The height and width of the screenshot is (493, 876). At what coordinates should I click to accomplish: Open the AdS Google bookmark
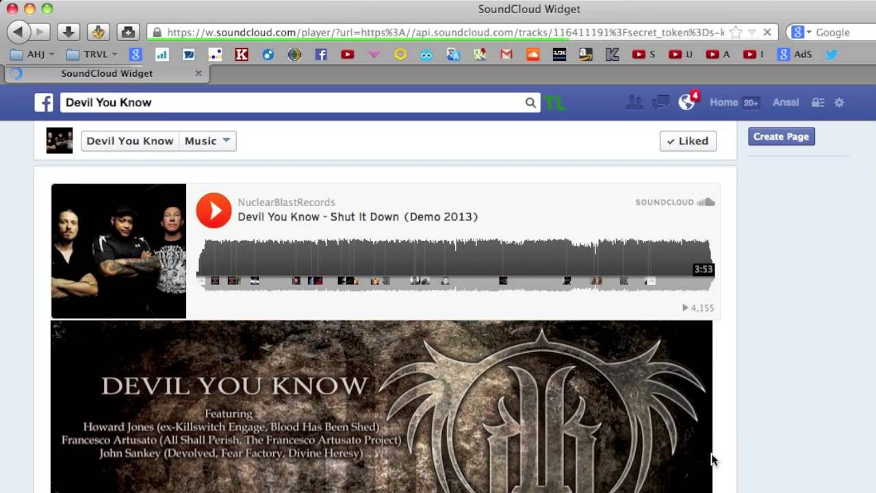(x=795, y=54)
